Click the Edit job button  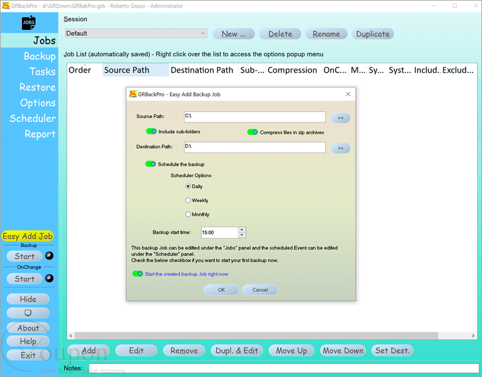click(136, 351)
